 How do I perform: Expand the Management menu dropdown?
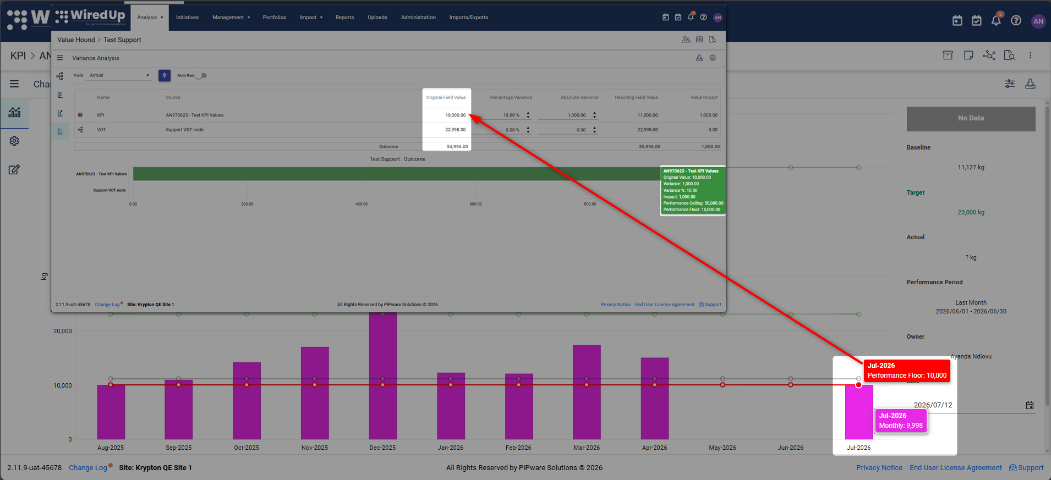(231, 18)
